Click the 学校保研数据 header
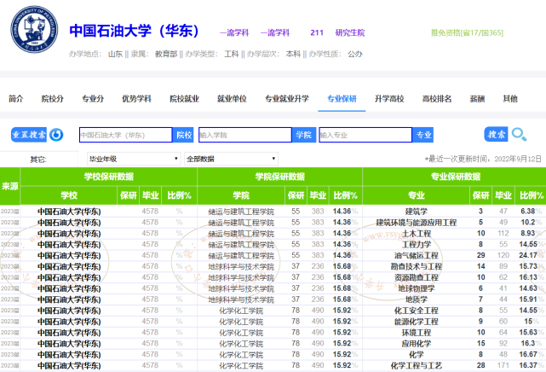Viewport: 546px width, 372px height. pyautogui.click(x=109, y=177)
